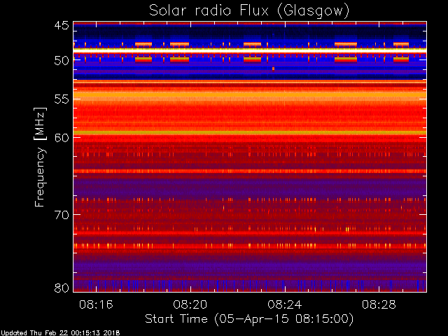Click the frequency tick label 70

[x=62, y=215]
